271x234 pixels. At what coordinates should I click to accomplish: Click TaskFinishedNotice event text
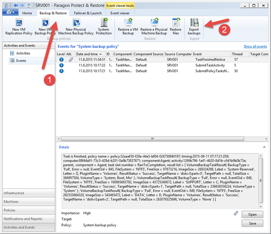(210, 60)
